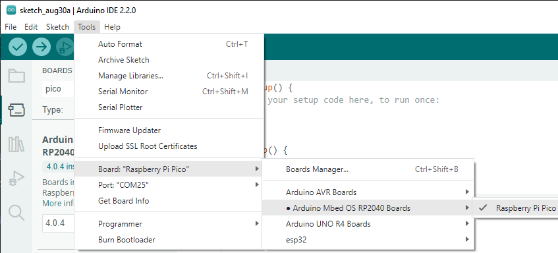Screen dimensions: 558x253
Task: Expand the Board: Raspberry Pi Pico submenu
Action: coord(169,169)
